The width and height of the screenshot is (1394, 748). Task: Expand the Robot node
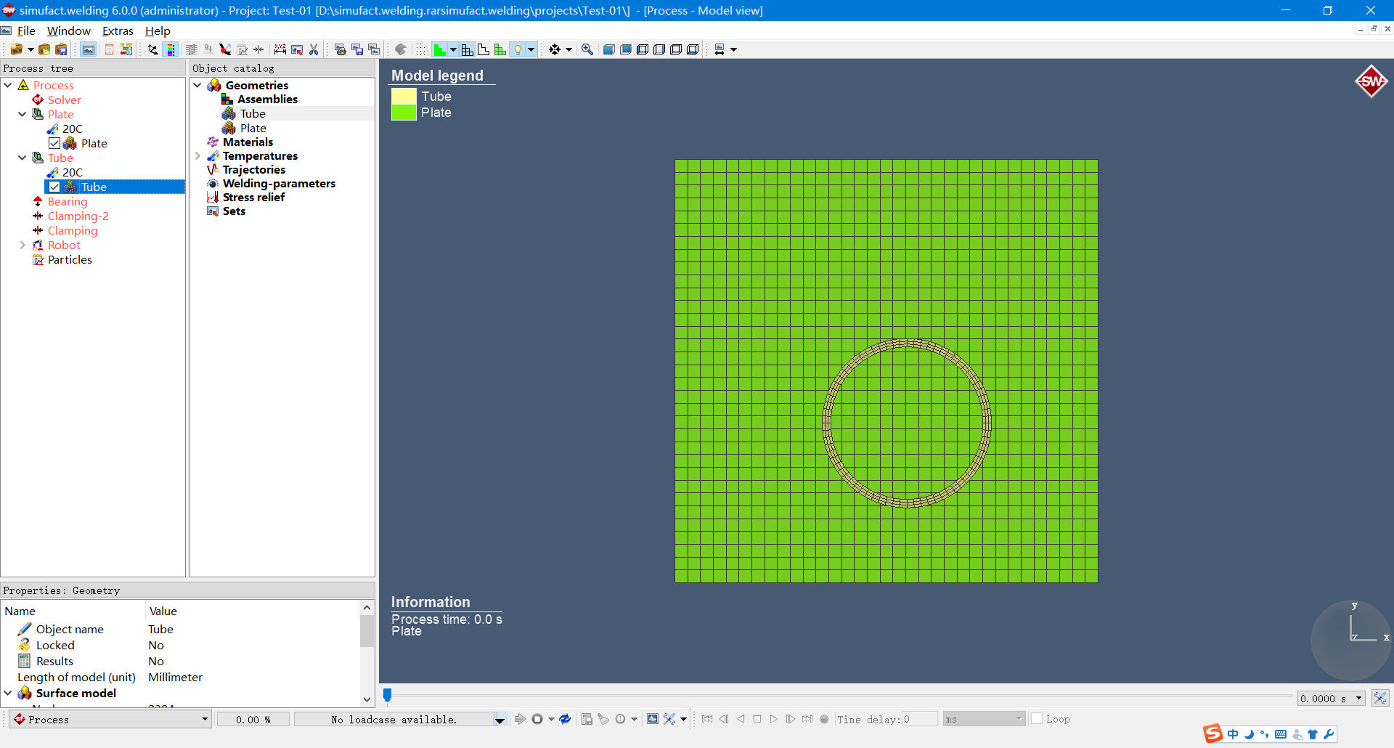[23, 245]
